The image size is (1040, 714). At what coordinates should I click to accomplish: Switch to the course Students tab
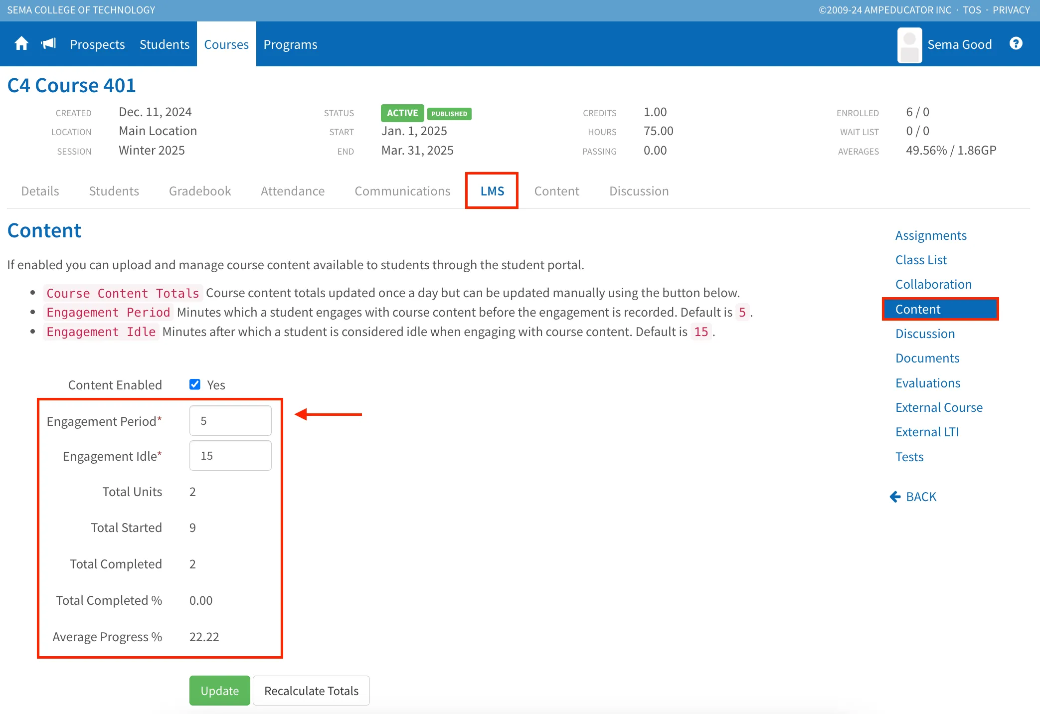point(114,191)
